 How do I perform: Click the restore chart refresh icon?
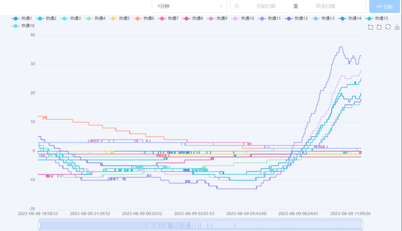[388, 27]
